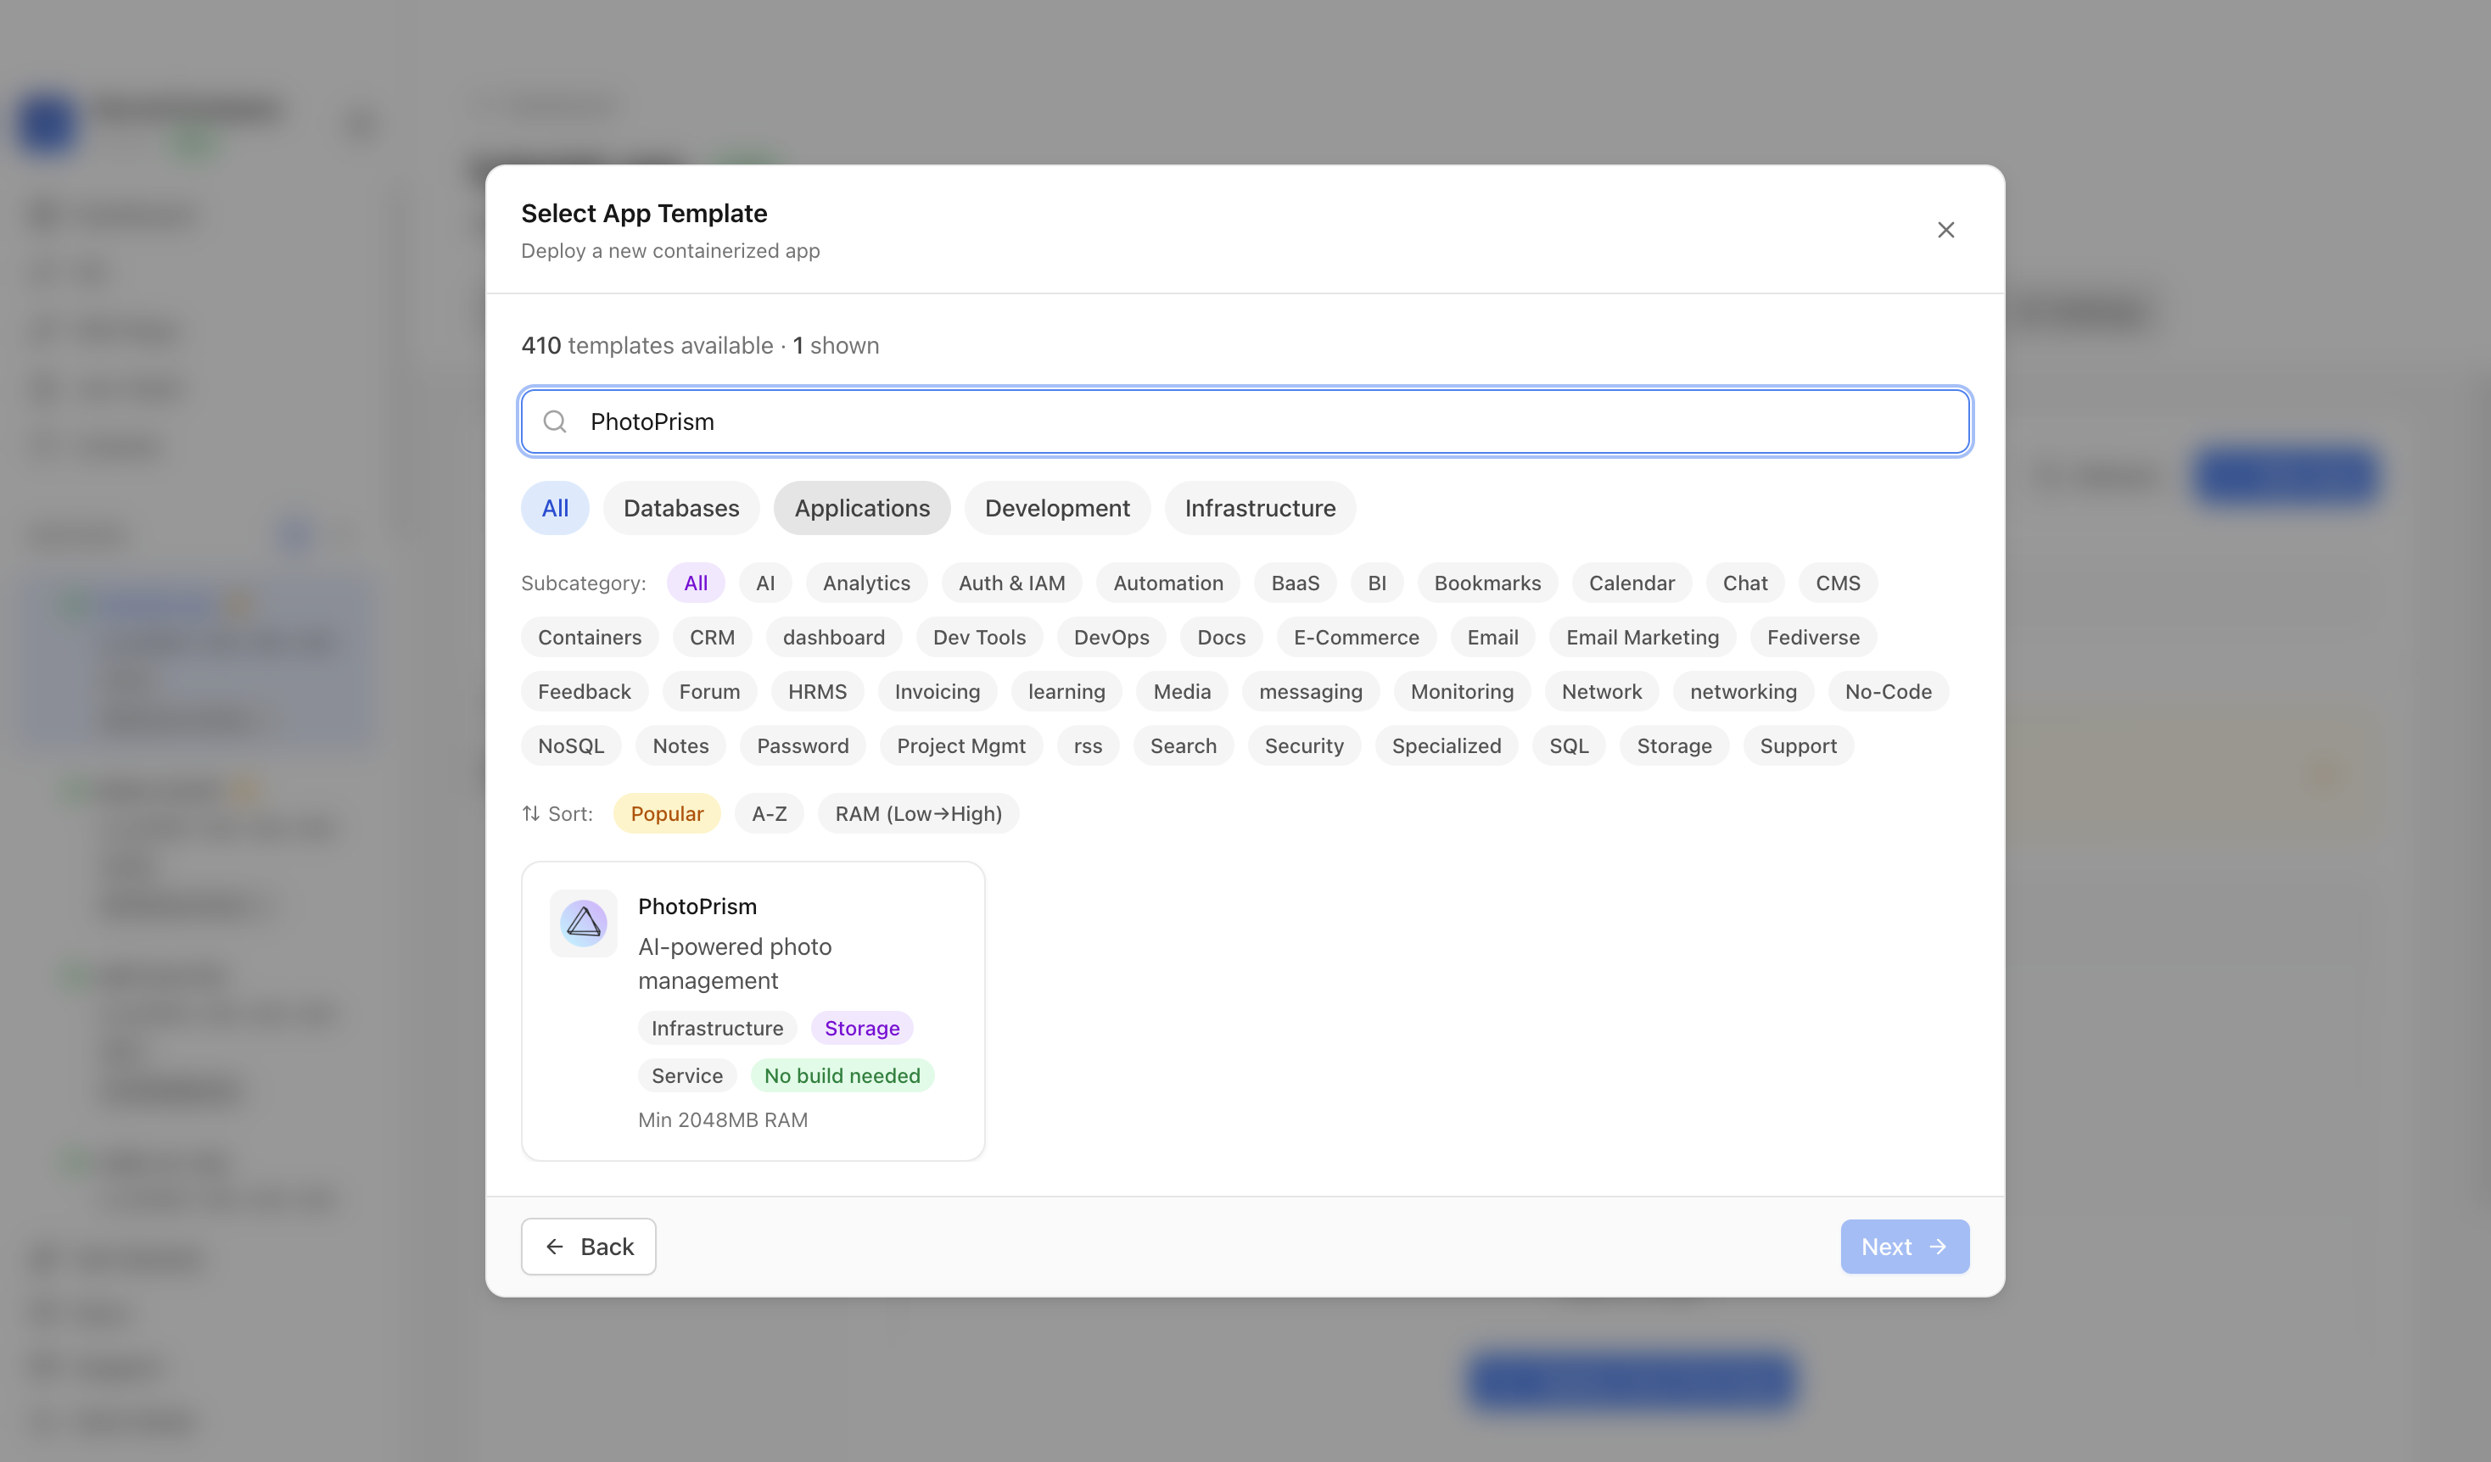The image size is (2491, 1462).
Task: Filter by Email subcategory chip
Action: tap(1492, 637)
